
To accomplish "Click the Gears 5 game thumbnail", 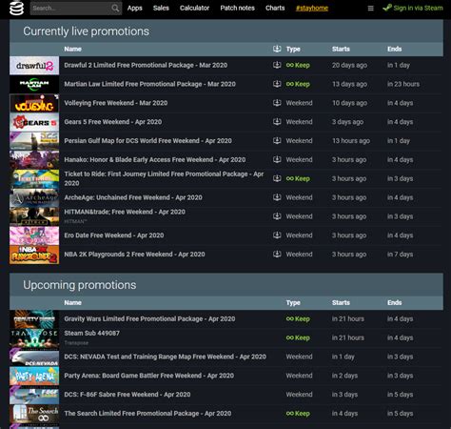I will [34, 122].
